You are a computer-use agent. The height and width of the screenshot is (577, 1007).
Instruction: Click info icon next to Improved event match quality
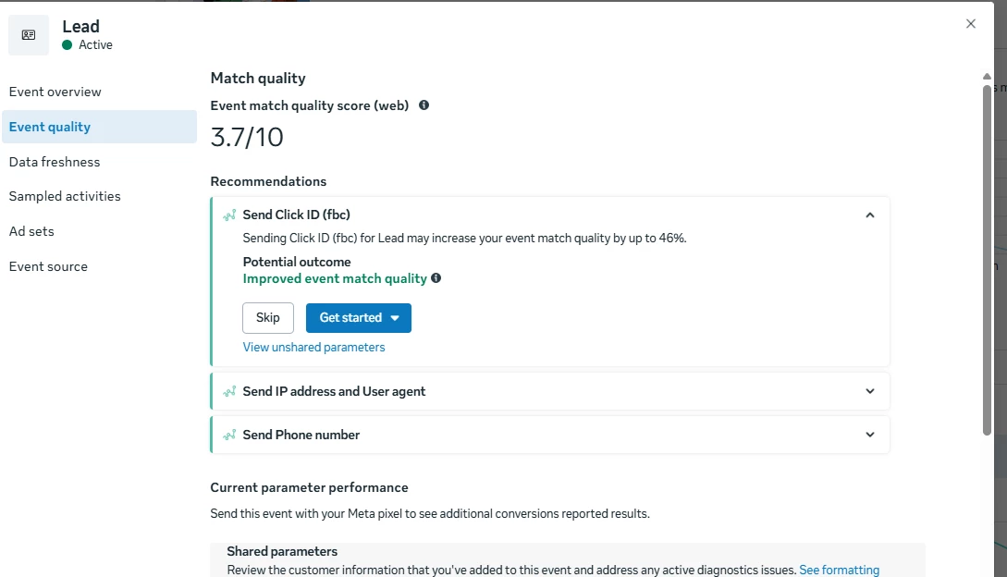click(x=436, y=278)
